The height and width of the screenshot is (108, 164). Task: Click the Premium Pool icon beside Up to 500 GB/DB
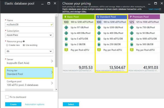point(132,44)
